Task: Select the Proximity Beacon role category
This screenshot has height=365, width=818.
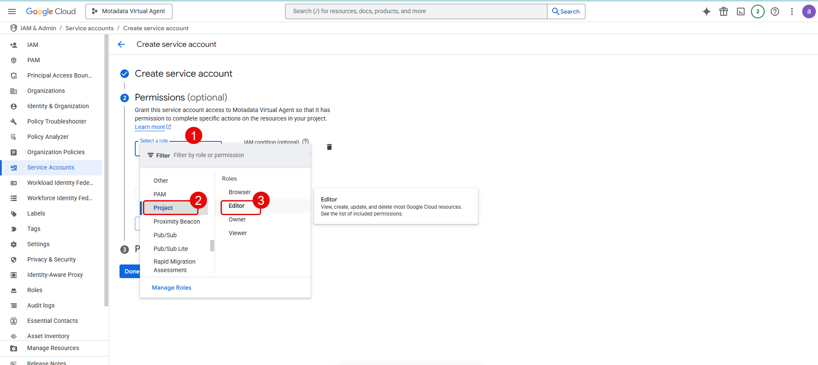Action: [x=177, y=221]
